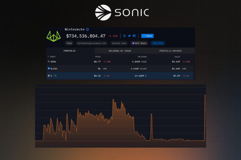This screenshot has width=241, height=160.
Task: Click the Share button
Action: 147,36
